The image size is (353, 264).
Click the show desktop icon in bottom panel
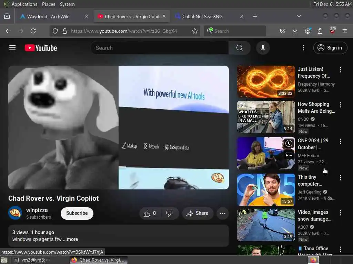point(4,260)
